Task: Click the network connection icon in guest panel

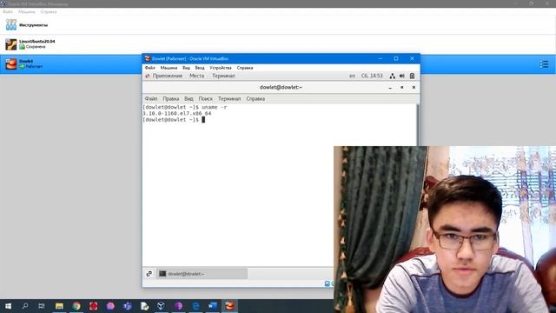Action: point(392,76)
